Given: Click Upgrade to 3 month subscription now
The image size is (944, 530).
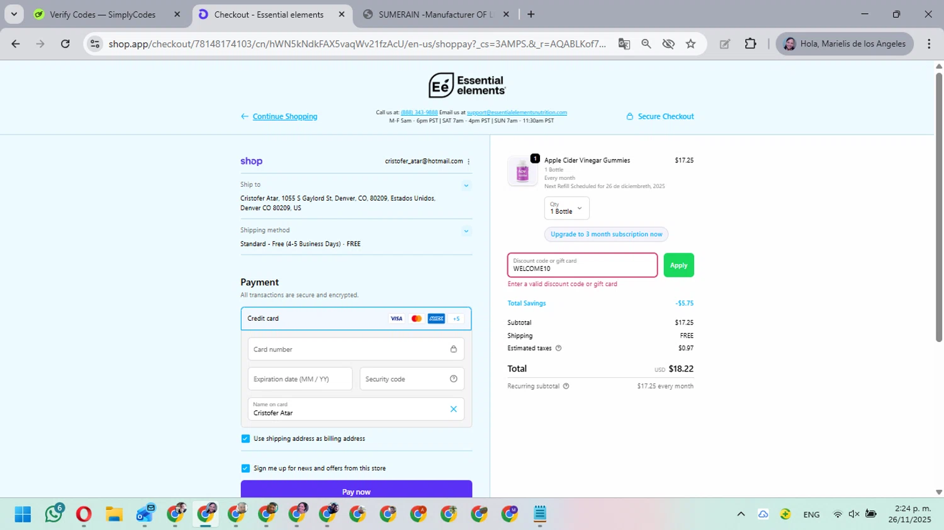Looking at the screenshot, I should pyautogui.click(x=606, y=235).
